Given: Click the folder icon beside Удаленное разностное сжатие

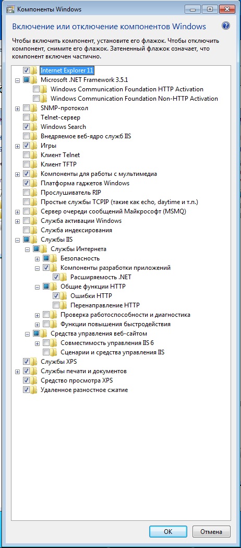Looking at the screenshot, I should (x=34, y=390).
